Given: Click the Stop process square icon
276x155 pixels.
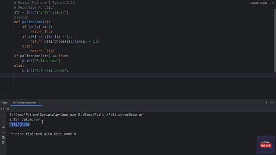Looking at the screenshot, I should 8,109.
